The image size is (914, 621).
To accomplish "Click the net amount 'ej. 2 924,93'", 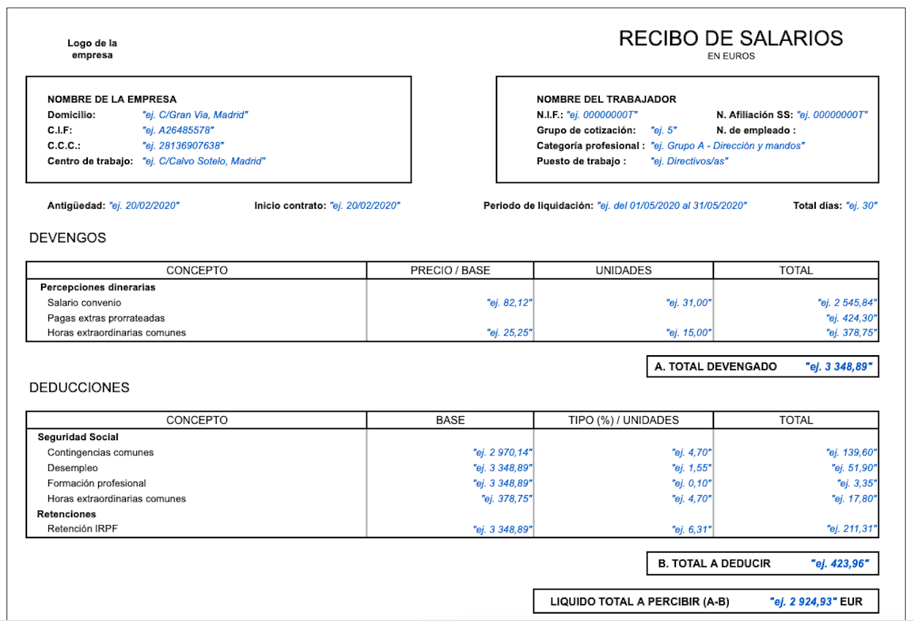I will [x=804, y=602].
